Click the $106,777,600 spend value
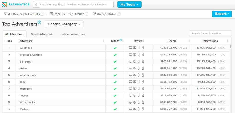Viewport: 235px width, 113px height. pos(168,109)
